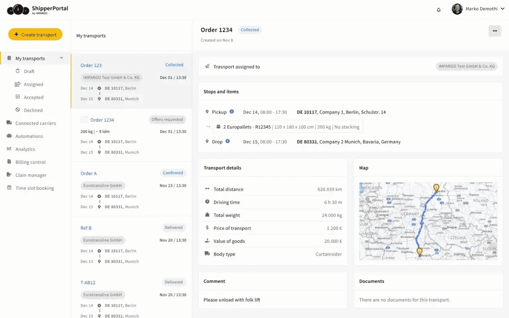Select the Ref B transport
The image size is (509, 318).
(86, 228)
